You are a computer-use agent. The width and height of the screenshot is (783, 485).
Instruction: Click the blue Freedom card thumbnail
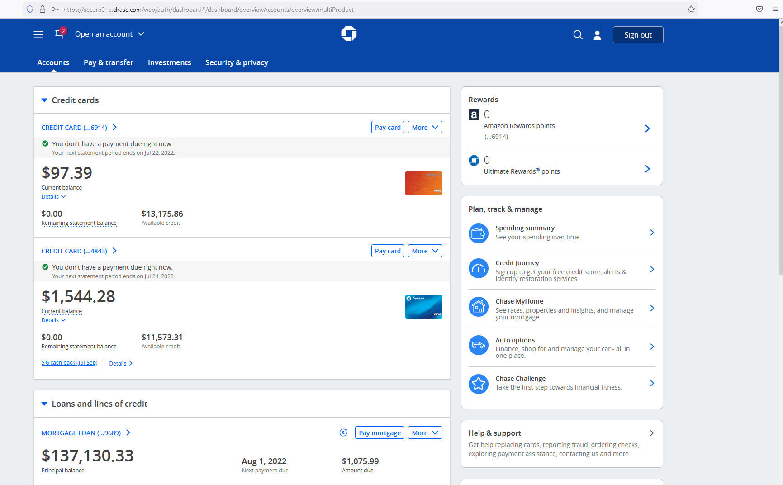click(x=424, y=307)
